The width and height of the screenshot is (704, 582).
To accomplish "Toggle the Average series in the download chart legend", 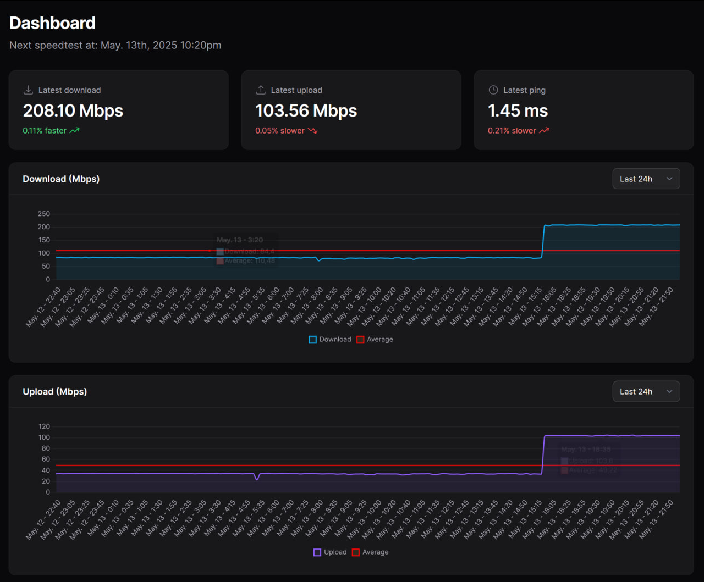I will coord(375,340).
